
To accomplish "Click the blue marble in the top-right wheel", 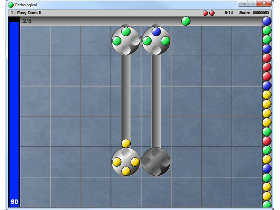I will point(156,31).
